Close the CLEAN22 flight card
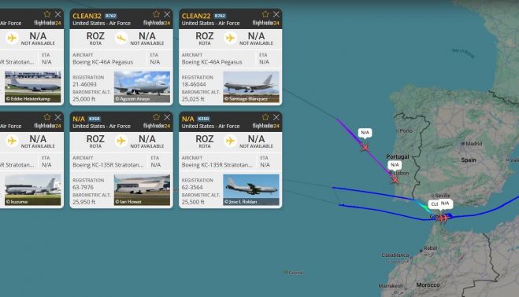The image size is (519, 297). (x=276, y=14)
